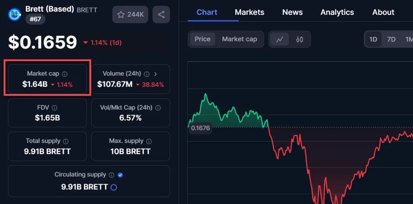The height and width of the screenshot is (204, 413).
Task: Select the 7D timeframe
Action: [x=391, y=39]
